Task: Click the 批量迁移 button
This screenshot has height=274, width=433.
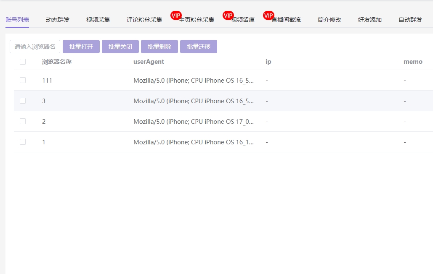Action: (x=199, y=47)
